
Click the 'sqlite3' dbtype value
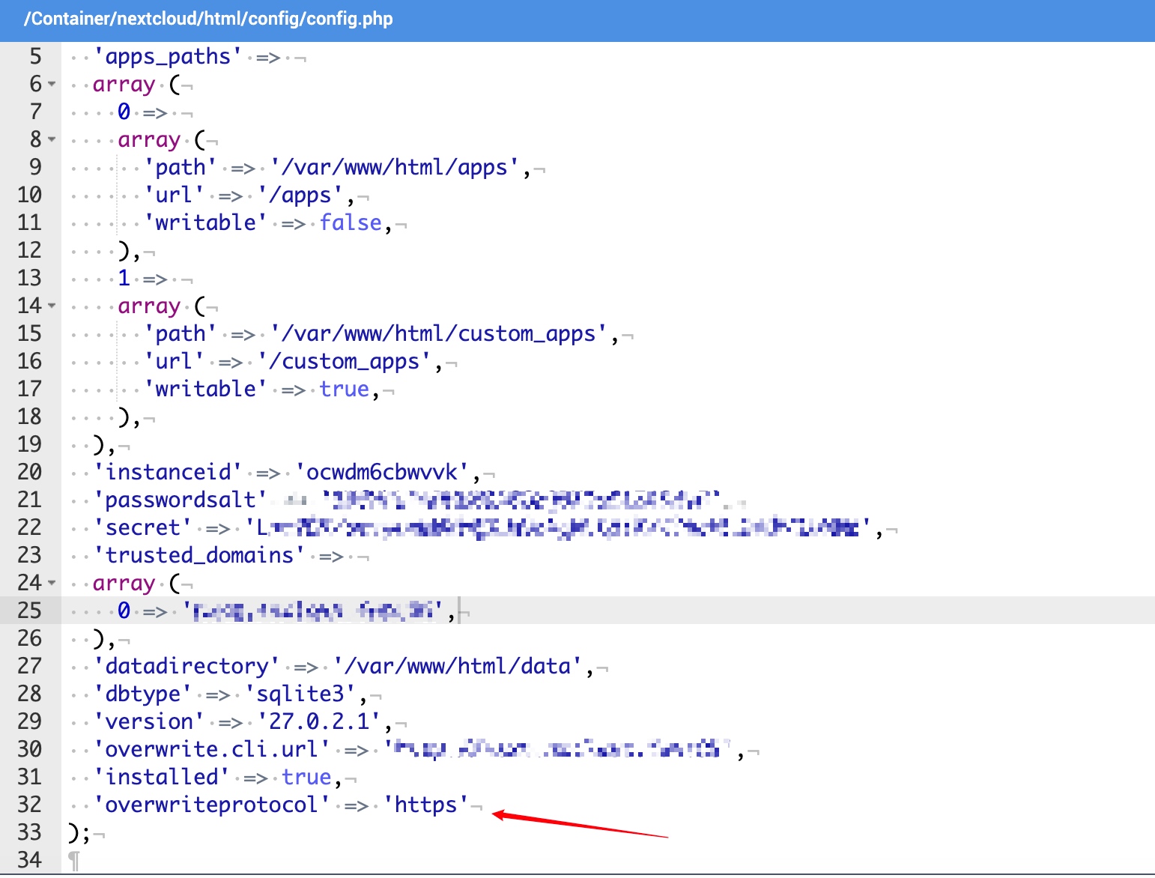[x=300, y=694]
